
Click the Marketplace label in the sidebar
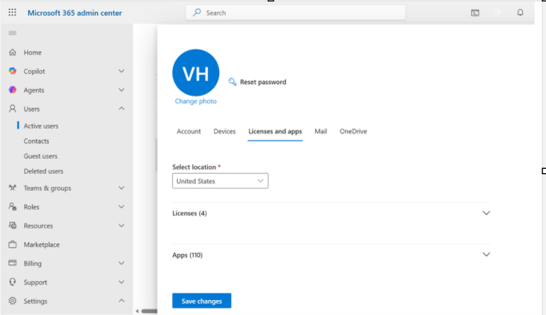[41, 245]
